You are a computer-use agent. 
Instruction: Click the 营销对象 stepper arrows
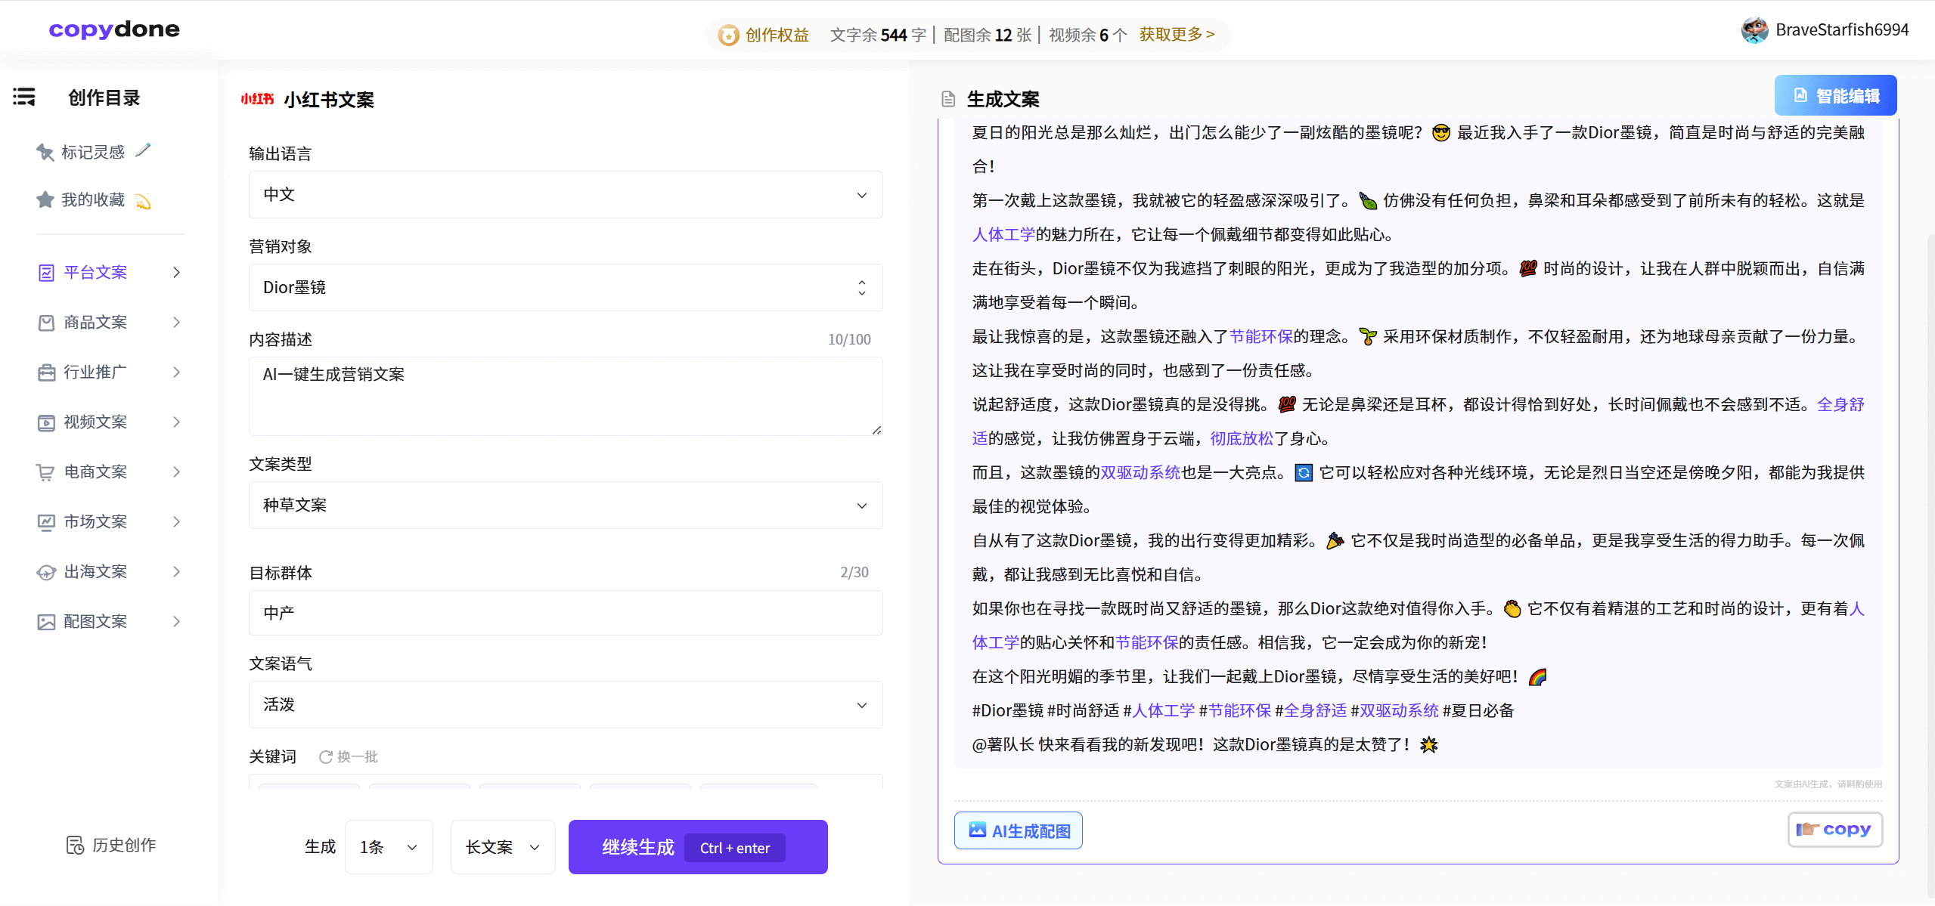point(861,288)
